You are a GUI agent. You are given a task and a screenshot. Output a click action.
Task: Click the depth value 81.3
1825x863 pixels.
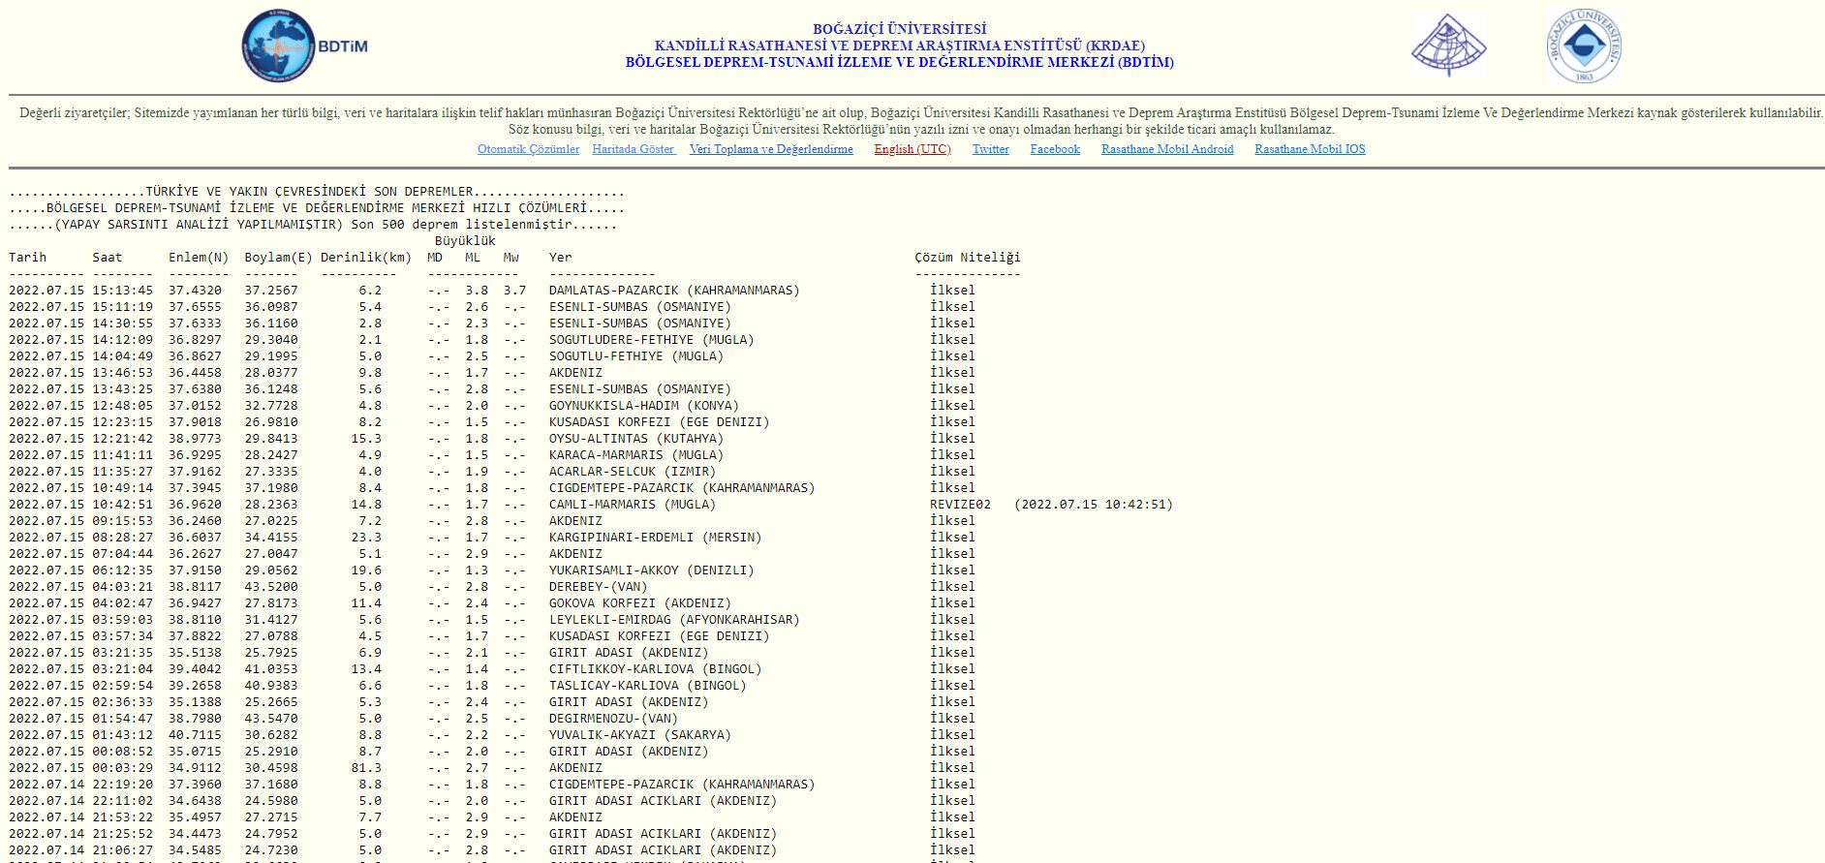pos(366,768)
